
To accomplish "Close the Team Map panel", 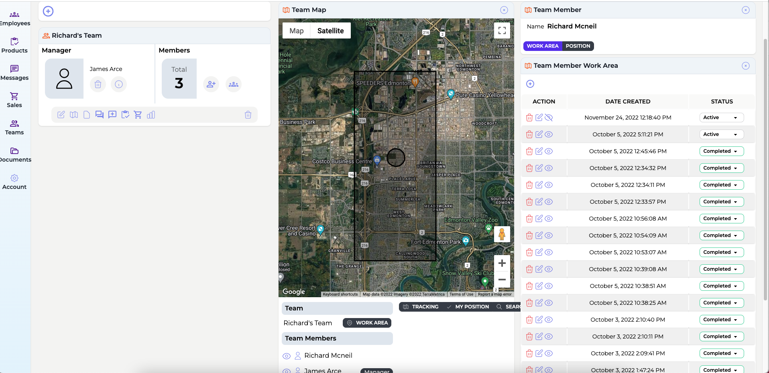I will (504, 10).
